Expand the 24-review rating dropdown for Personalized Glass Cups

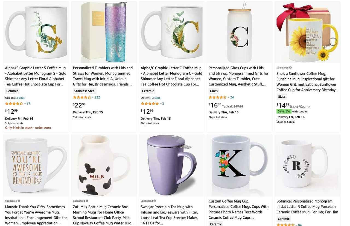[x=228, y=97]
